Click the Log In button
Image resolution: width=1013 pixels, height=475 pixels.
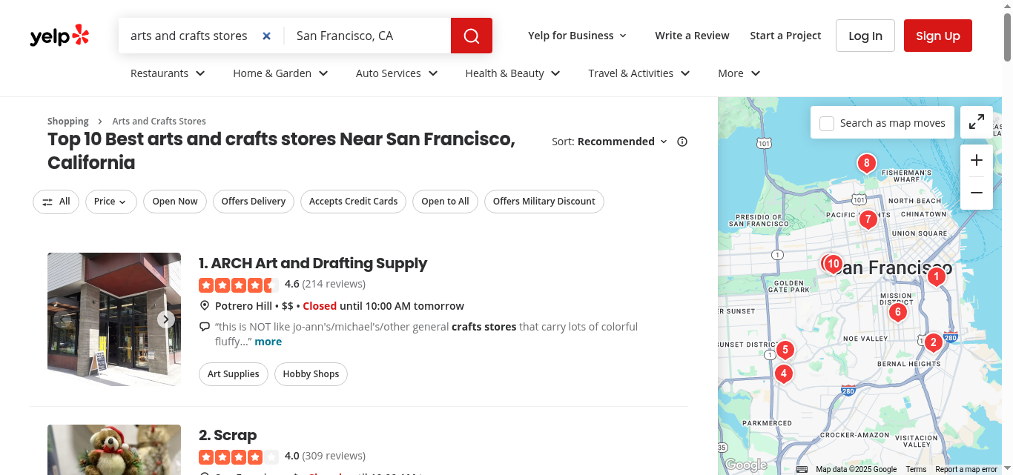[865, 36]
